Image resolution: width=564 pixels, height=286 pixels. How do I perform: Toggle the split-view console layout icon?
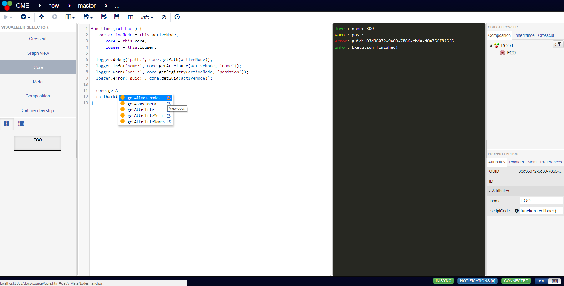tap(131, 17)
